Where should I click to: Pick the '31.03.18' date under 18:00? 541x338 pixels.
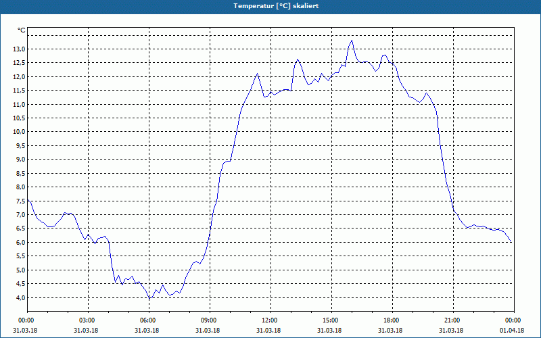(x=390, y=331)
